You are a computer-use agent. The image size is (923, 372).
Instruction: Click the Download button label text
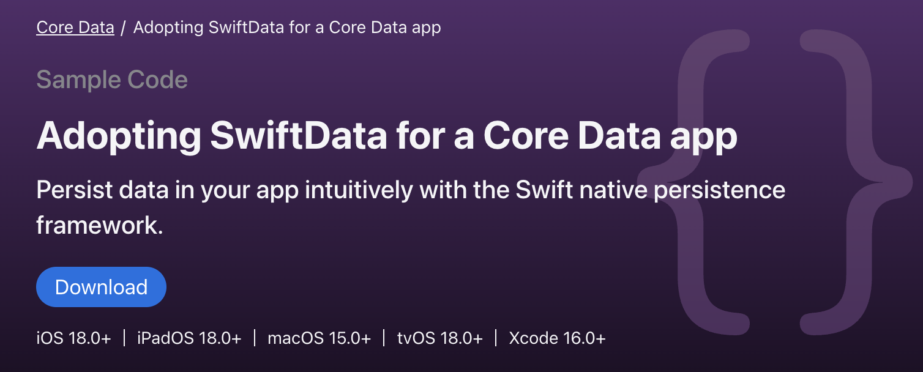[x=101, y=286]
